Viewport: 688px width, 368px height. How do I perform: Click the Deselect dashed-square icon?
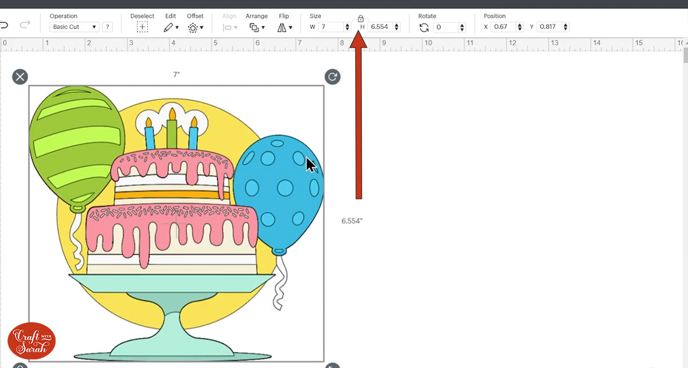coord(142,27)
